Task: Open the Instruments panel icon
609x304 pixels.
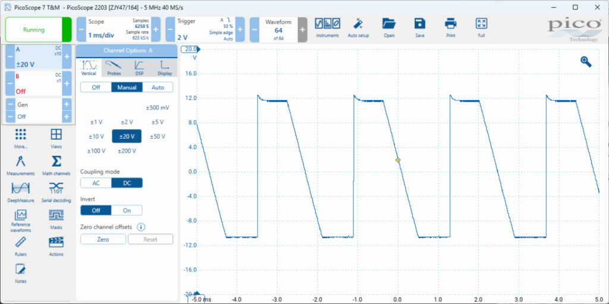Action: 327,25
